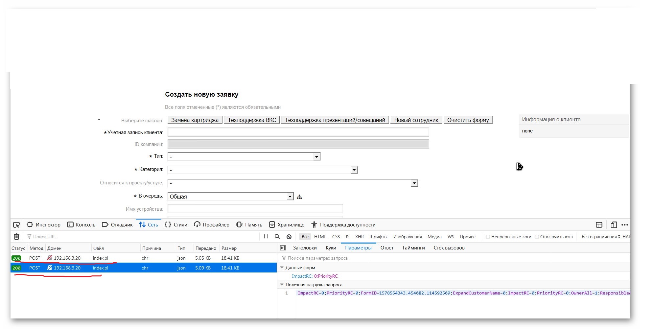Click the request parameters search field
The image size is (653, 329).
click(454, 258)
